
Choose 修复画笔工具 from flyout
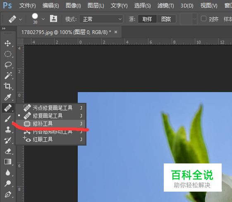point(51,116)
